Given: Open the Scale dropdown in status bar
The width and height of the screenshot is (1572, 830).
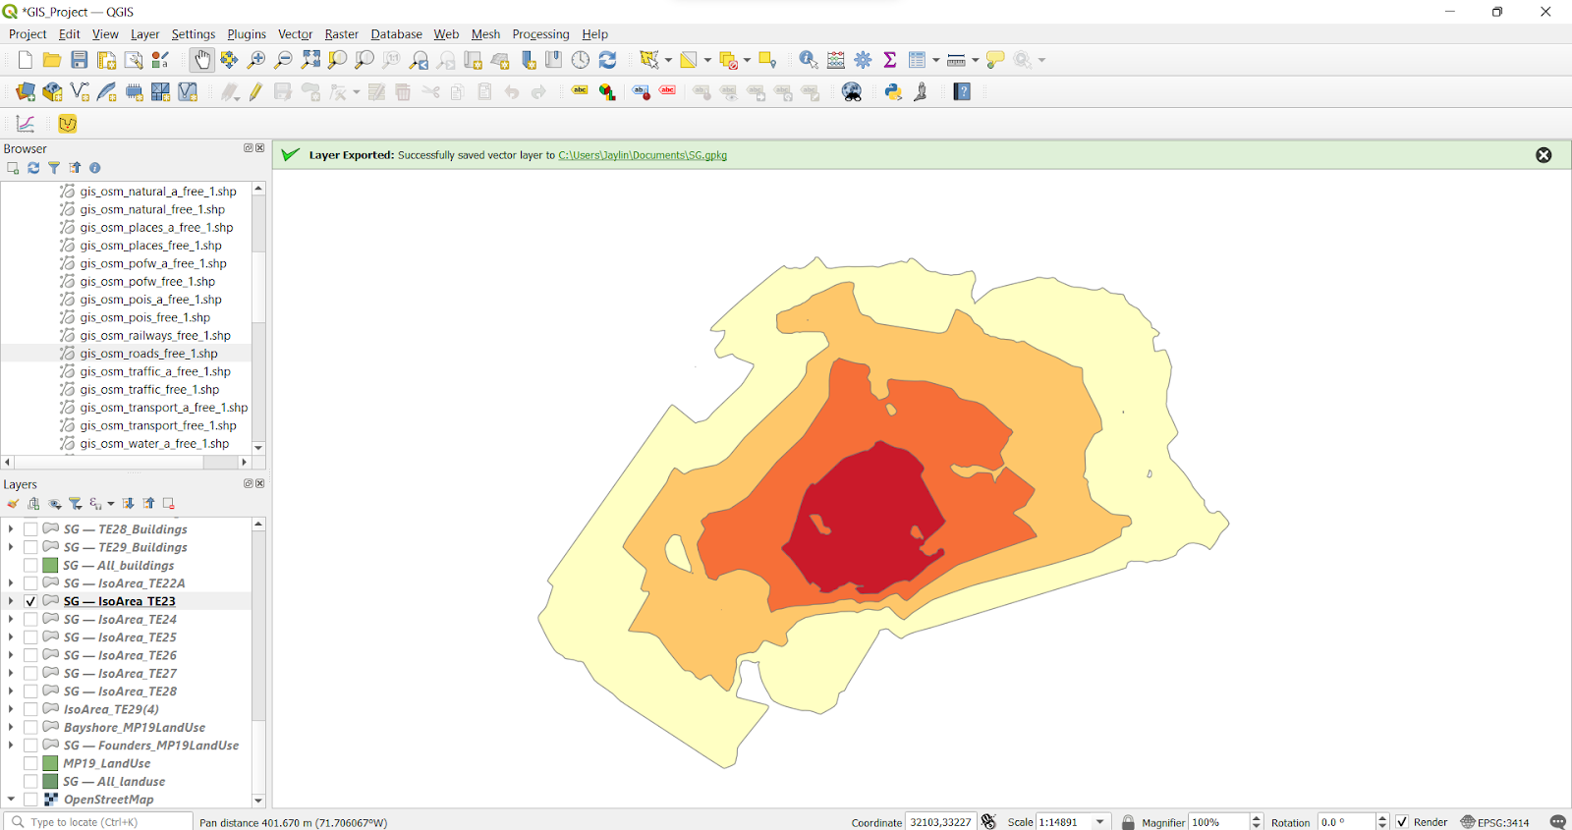Looking at the screenshot, I should pyautogui.click(x=1100, y=822).
